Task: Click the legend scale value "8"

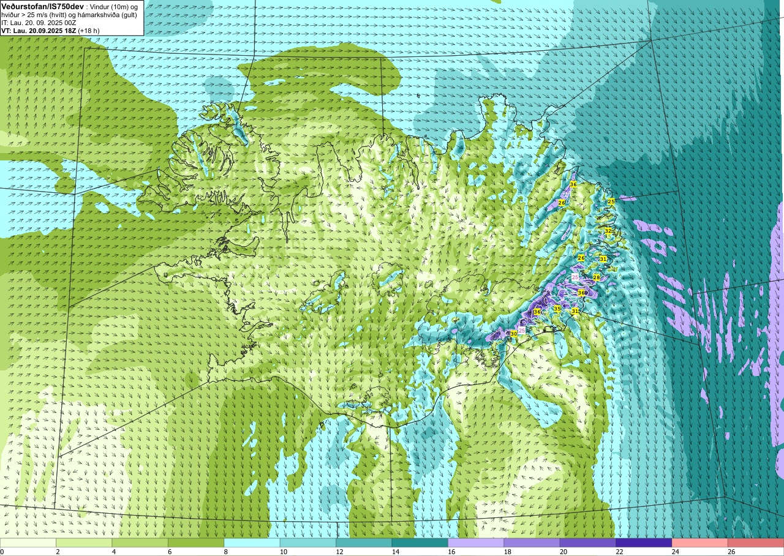Action: pos(225,552)
